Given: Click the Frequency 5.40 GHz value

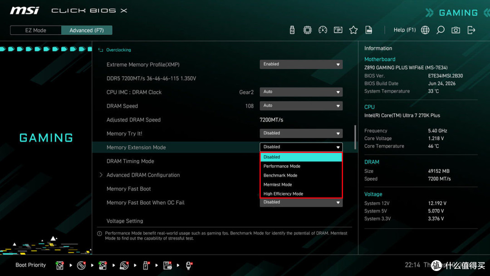Looking at the screenshot, I should click(x=437, y=131).
